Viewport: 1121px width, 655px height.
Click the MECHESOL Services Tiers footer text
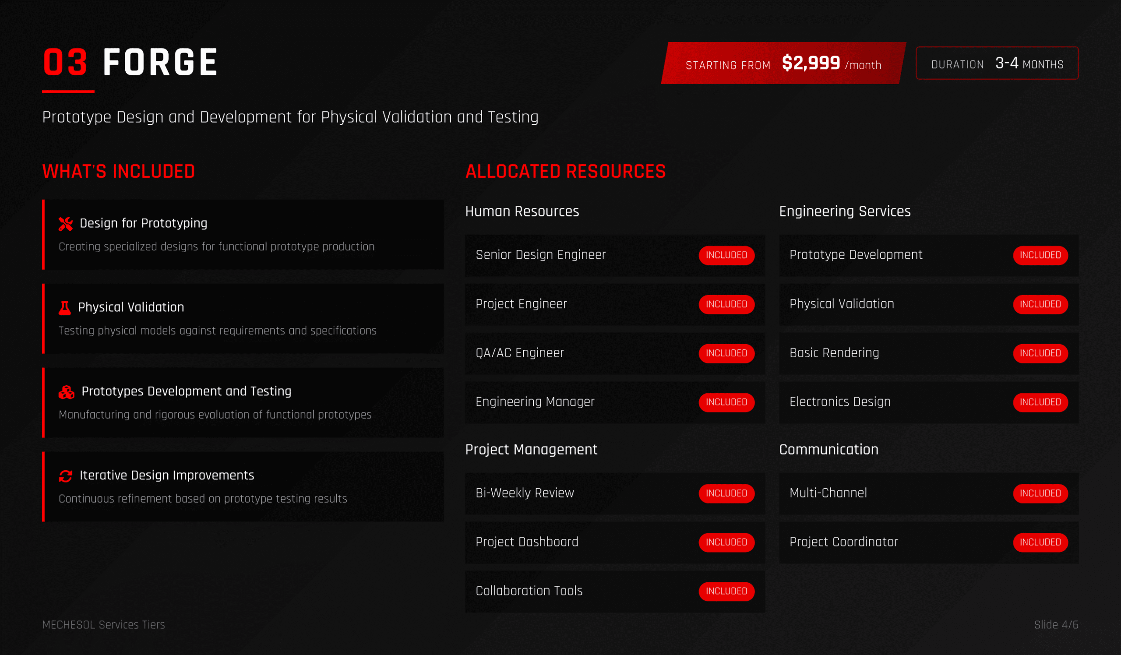[103, 625]
